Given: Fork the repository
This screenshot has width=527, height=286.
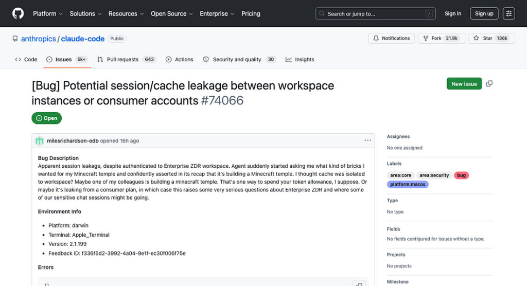Looking at the screenshot, I should 441,38.
